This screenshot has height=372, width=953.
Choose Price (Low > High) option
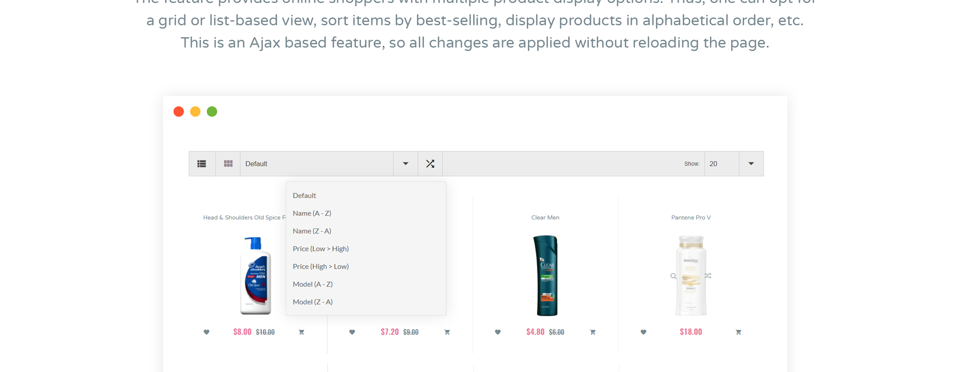click(x=321, y=249)
